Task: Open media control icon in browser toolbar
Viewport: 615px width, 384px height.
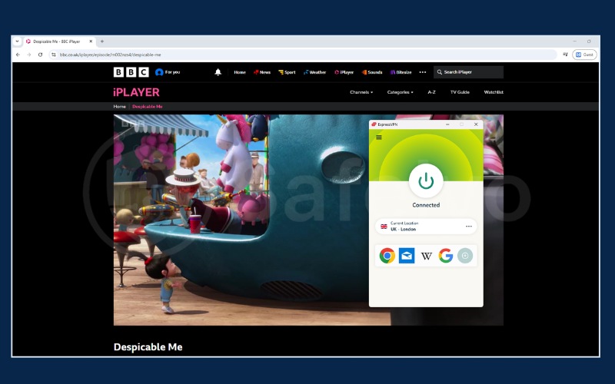Action: [x=565, y=55]
